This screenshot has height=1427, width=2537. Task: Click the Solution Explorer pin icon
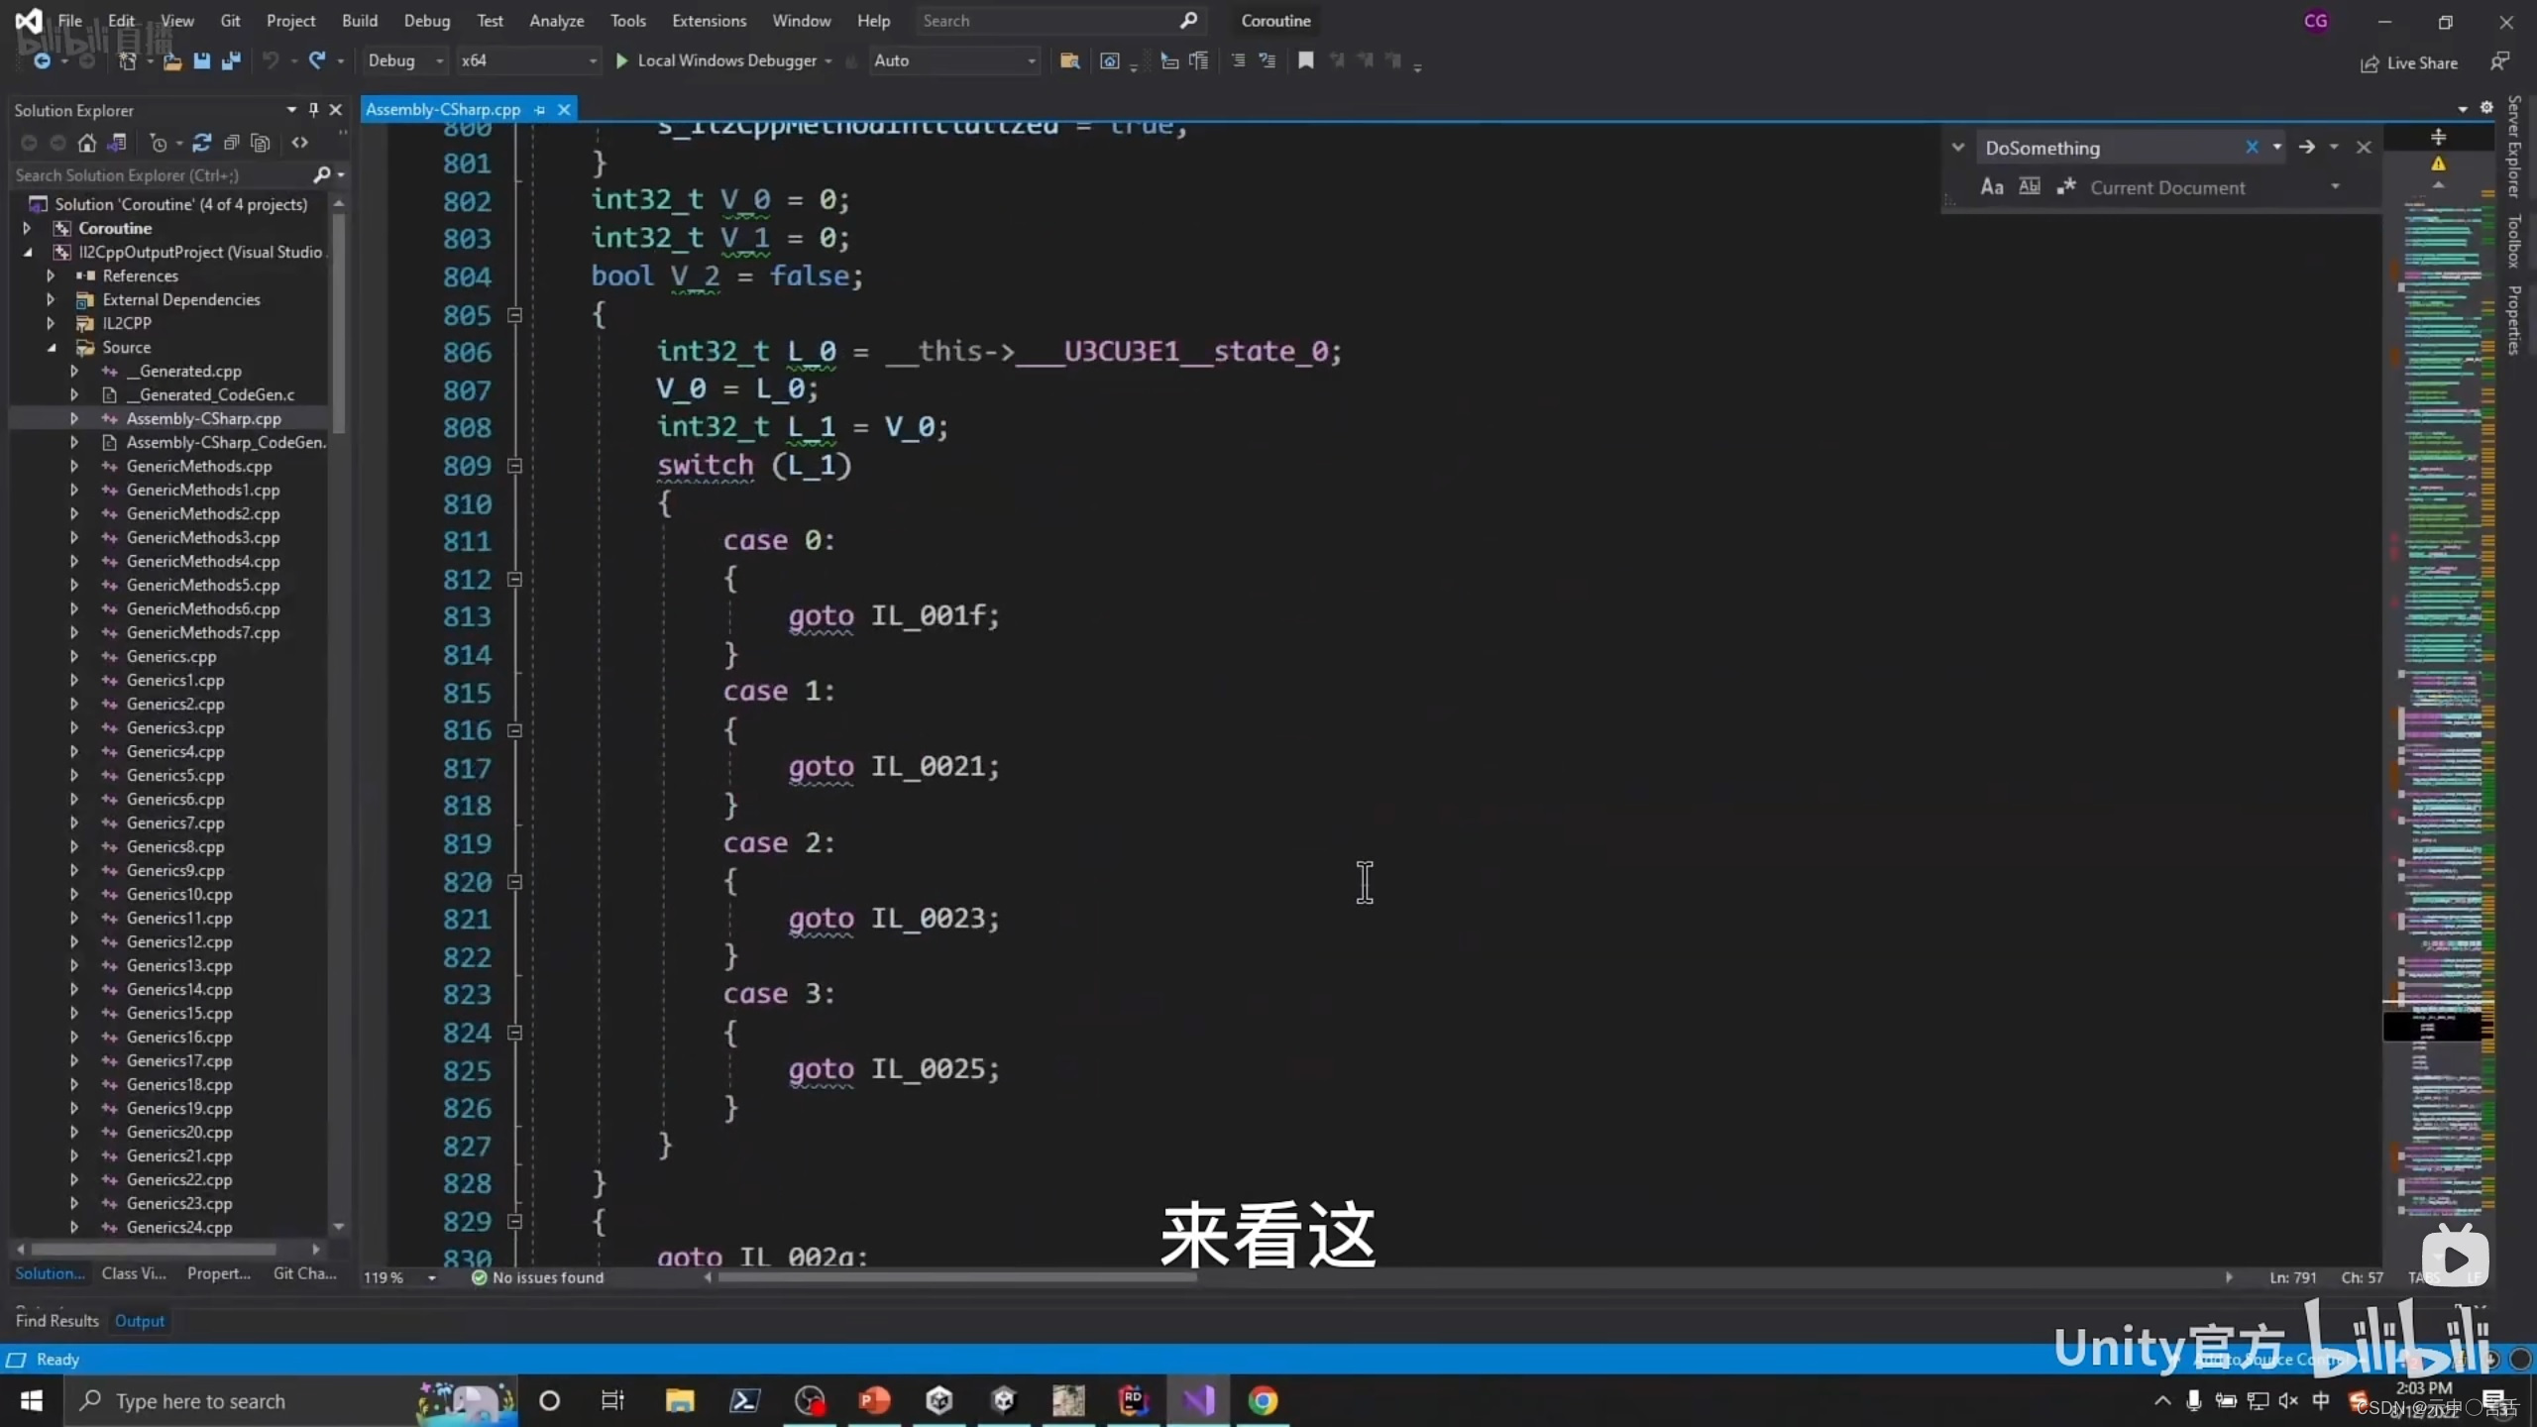tap(313, 110)
